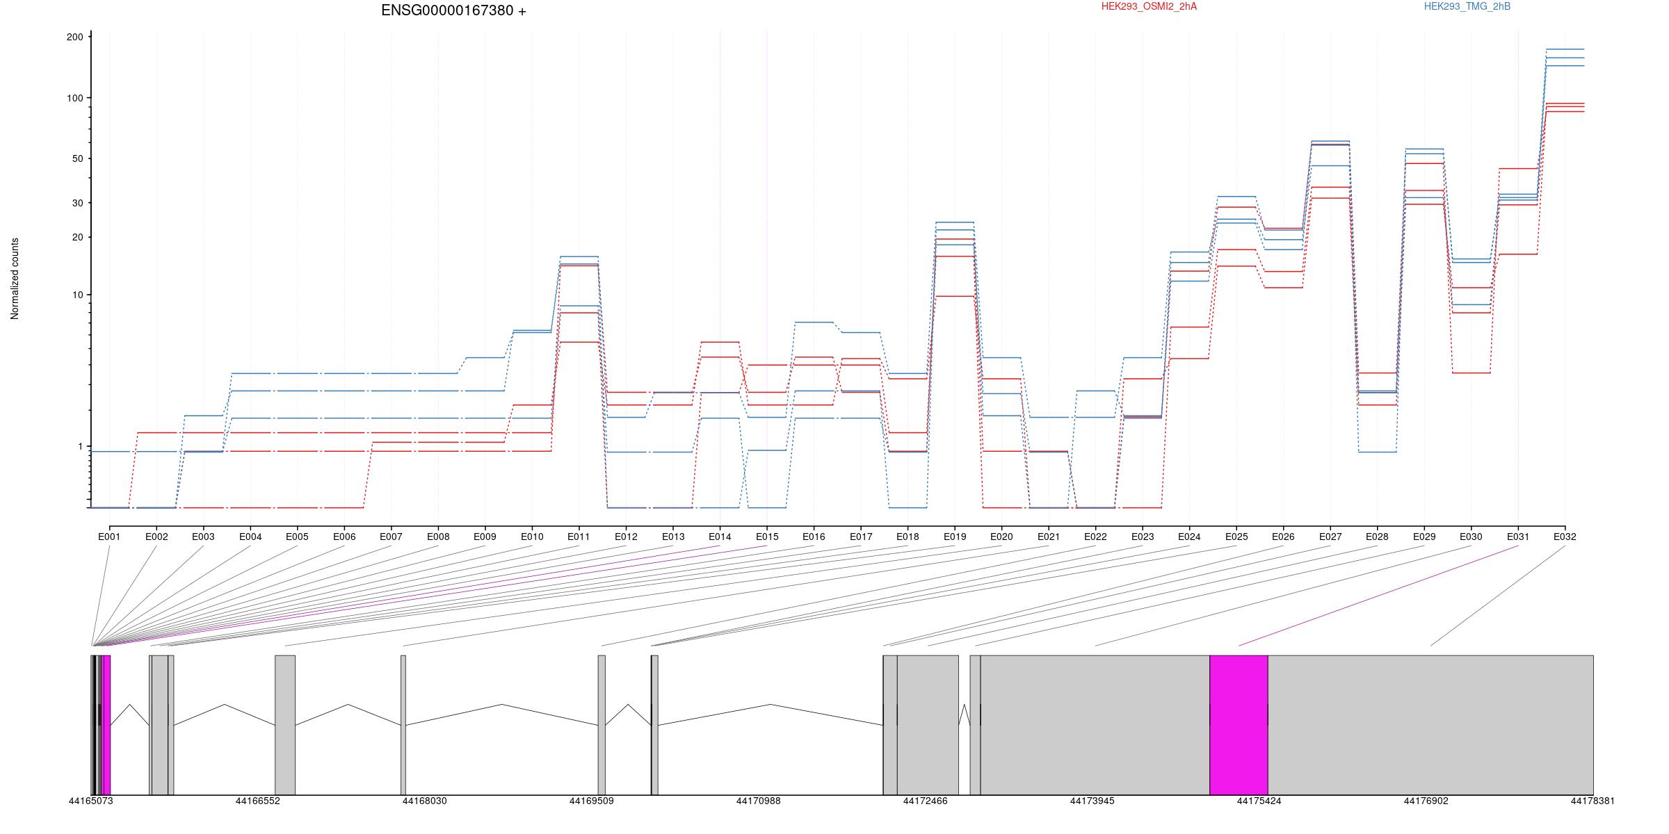Click genomic coordinate 44172466
The height and width of the screenshot is (834, 1669).
point(926,801)
